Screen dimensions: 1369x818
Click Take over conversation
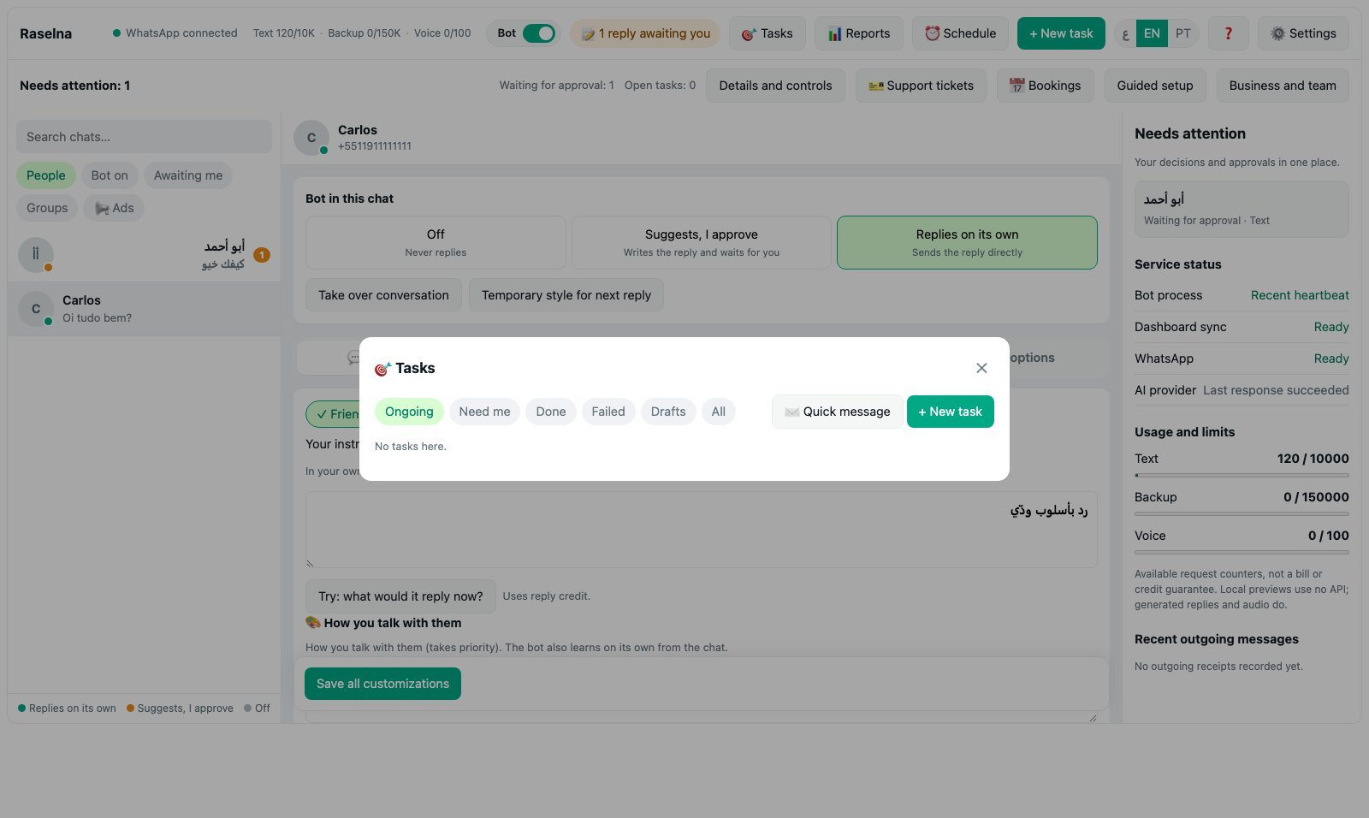pyautogui.click(x=383, y=295)
